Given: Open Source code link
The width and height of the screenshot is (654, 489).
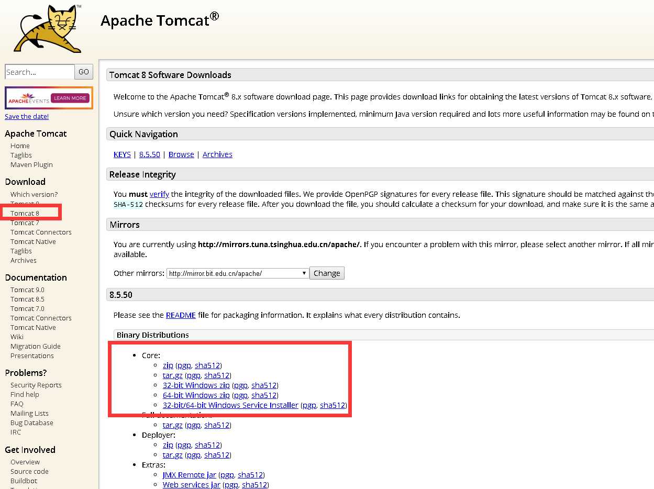Looking at the screenshot, I should coord(29,471).
